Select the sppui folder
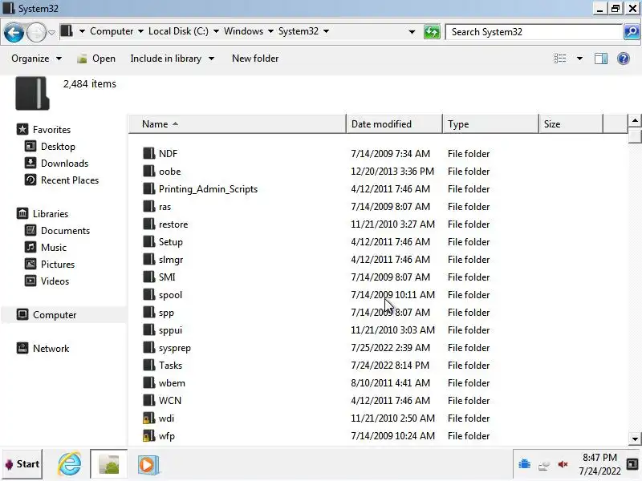This screenshot has height=481, width=642. pyautogui.click(x=170, y=330)
